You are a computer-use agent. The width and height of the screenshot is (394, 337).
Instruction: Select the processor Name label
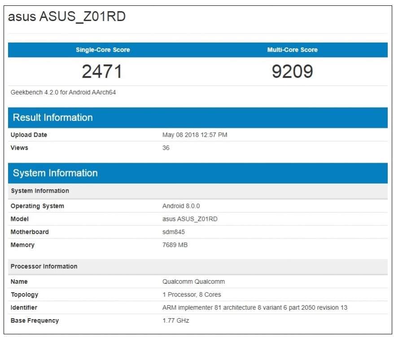click(x=19, y=281)
